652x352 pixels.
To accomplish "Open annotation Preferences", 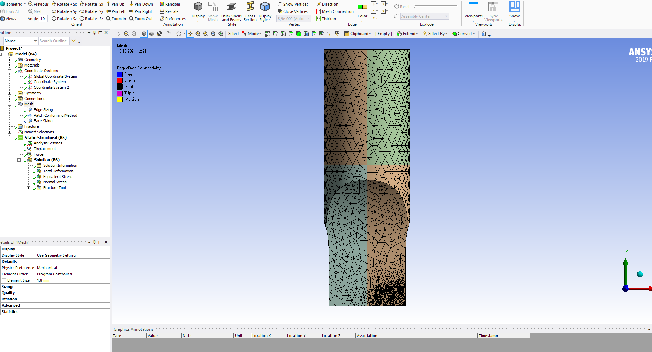I will point(172,19).
